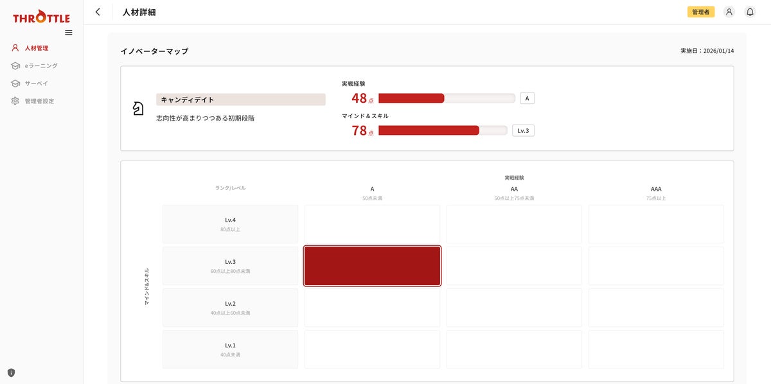
Task: Click the 実施日:2026/01/14 date text
Action: (707, 51)
